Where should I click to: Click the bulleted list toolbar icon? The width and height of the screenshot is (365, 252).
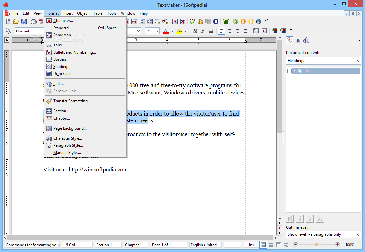(256, 31)
